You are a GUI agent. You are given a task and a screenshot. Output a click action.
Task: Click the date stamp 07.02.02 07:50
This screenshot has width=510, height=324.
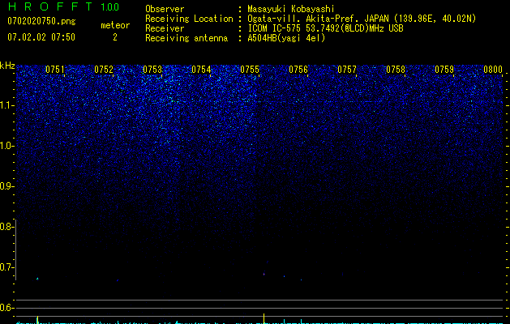click(41, 37)
